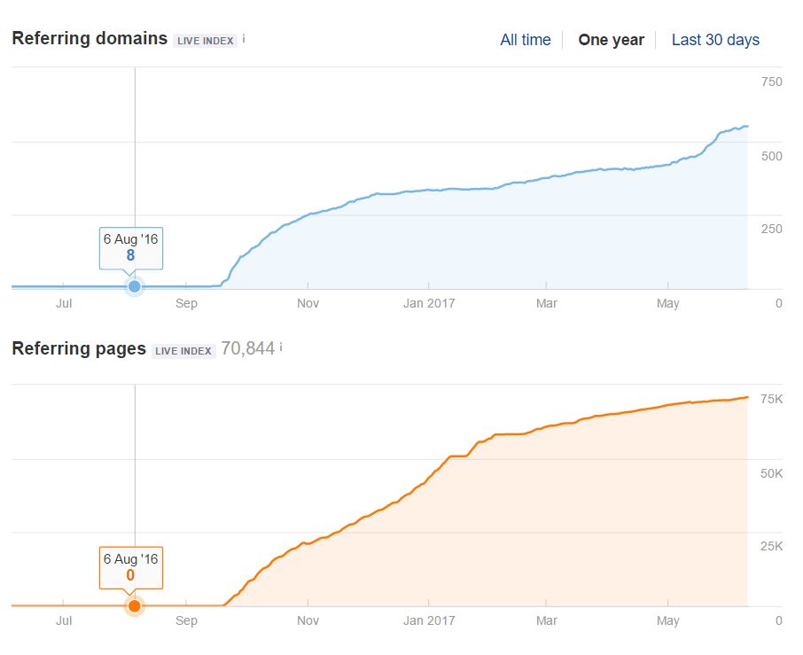Click the 750 axis value on domains chart
Image resolution: width=803 pixels, height=655 pixels.
coord(771,82)
